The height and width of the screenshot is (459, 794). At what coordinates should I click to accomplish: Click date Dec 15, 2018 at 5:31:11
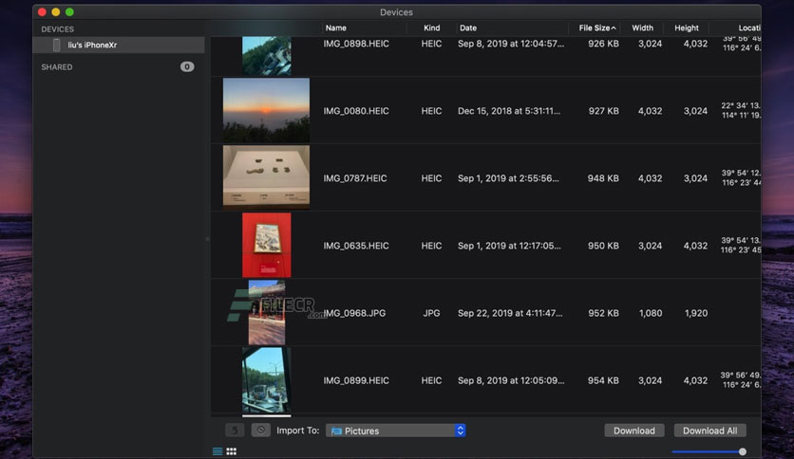[x=509, y=111]
